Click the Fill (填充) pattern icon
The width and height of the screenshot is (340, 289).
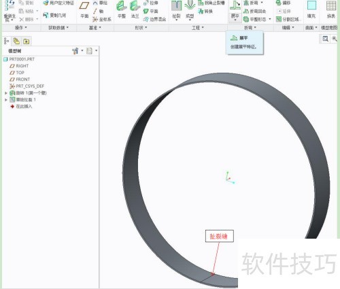[x=311, y=5]
